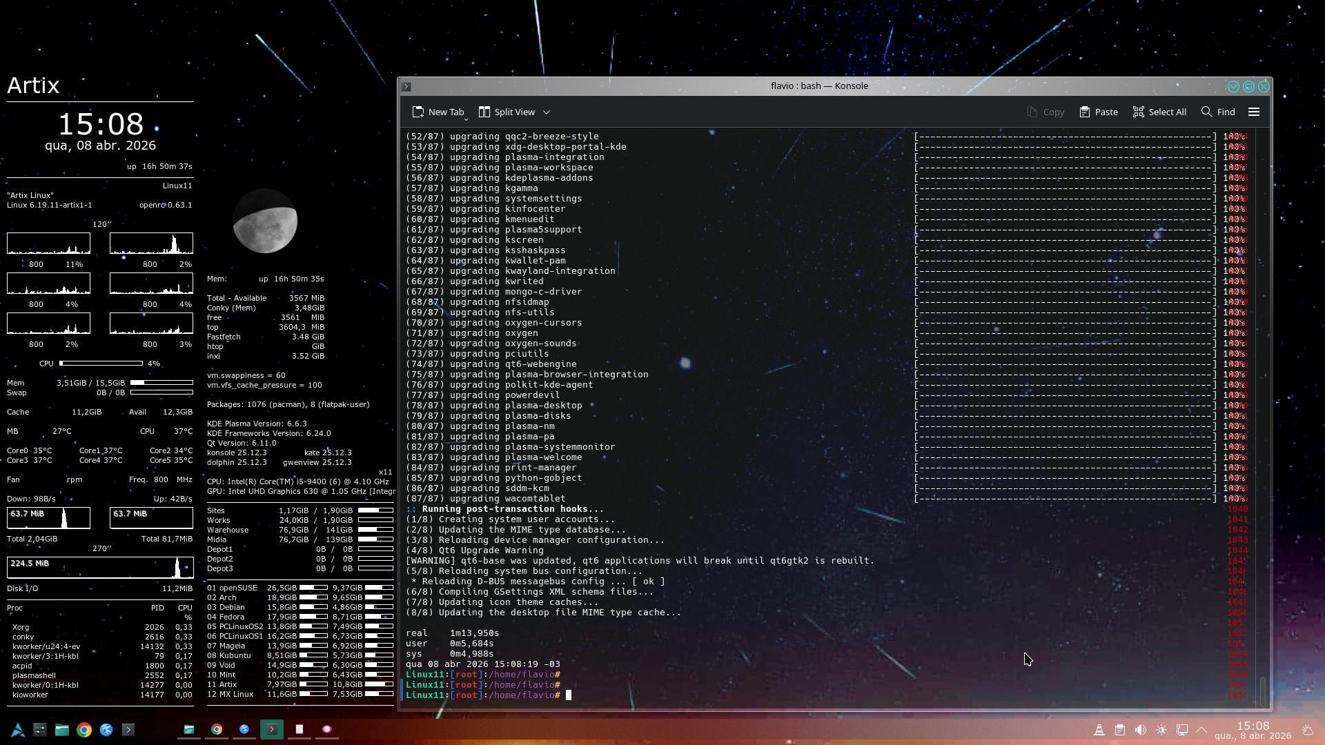Open the network connections tray icon
1325x745 pixels.
pyautogui.click(x=1182, y=730)
